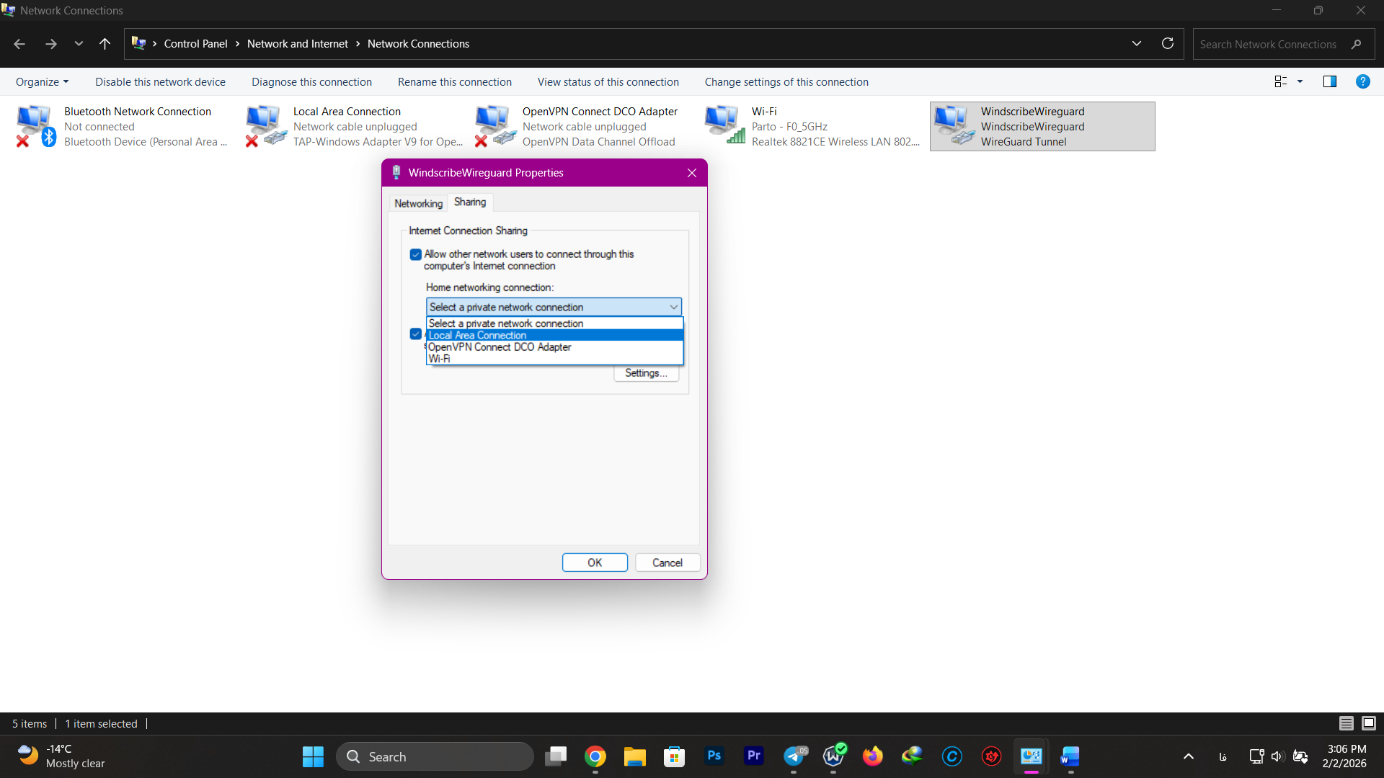1384x778 pixels.
Task: Uncheck Allow other network users to connect
Action: [x=416, y=255]
